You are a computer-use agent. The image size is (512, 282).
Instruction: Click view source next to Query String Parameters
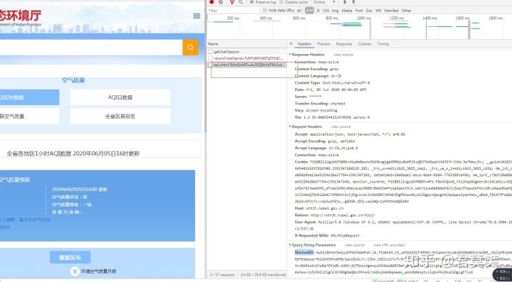(355, 245)
